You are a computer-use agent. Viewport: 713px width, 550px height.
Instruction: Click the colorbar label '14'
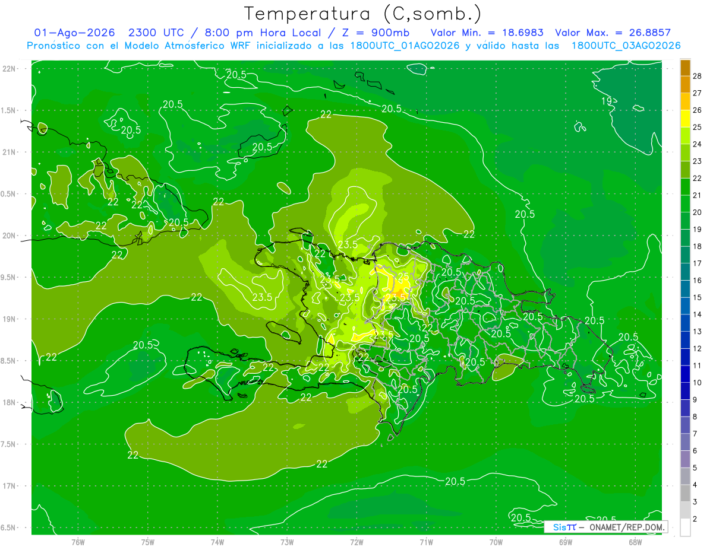click(x=698, y=314)
